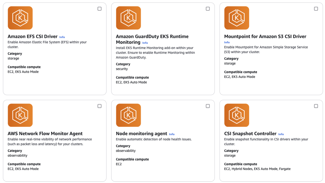
Task: Click the CSI Snapshot Controller title
Action: 250,134
